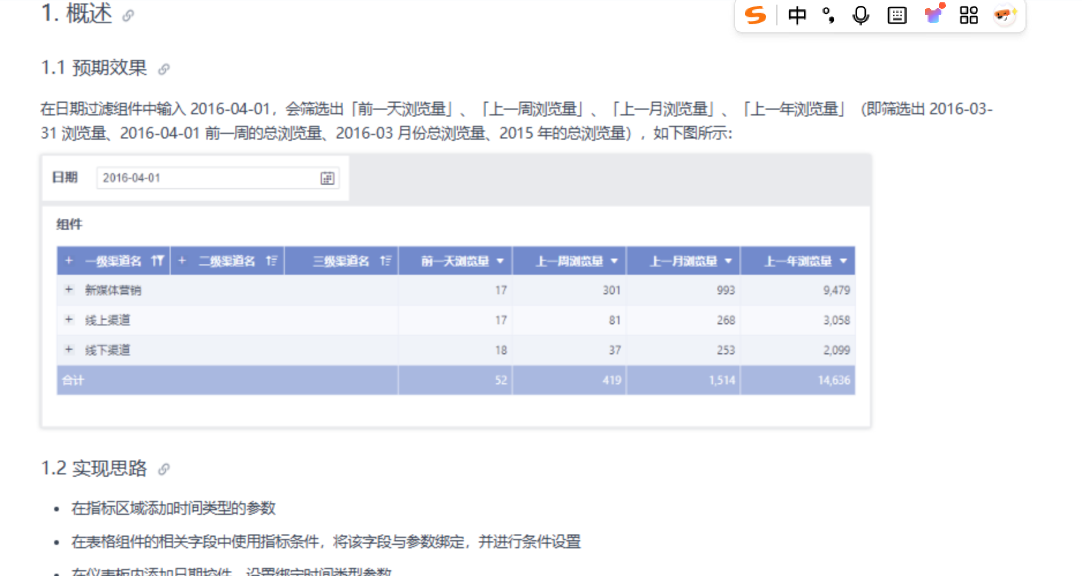Click value 18 in the 线下渠道 row
This screenshot has width=1082, height=576.
(501, 350)
